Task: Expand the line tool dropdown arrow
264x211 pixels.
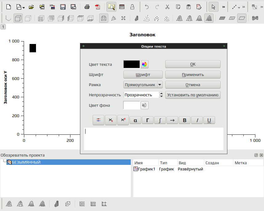Action: pyautogui.click(x=239, y=8)
